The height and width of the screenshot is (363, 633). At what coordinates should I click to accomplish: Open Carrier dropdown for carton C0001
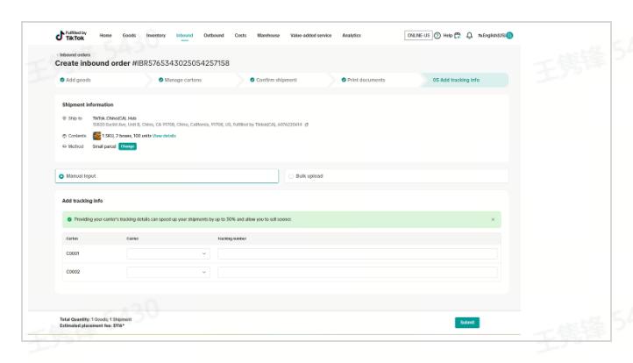coord(168,253)
